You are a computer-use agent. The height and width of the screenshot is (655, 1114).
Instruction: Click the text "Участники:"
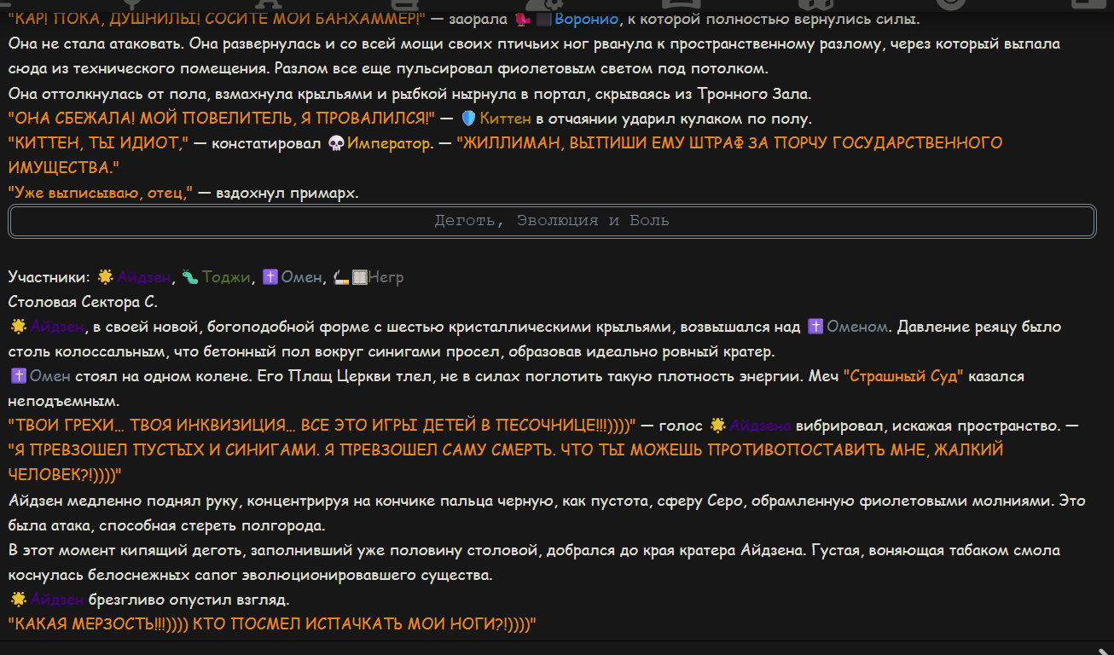pos(50,277)
